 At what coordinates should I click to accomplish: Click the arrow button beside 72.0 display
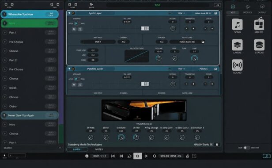tap(217, 5)
